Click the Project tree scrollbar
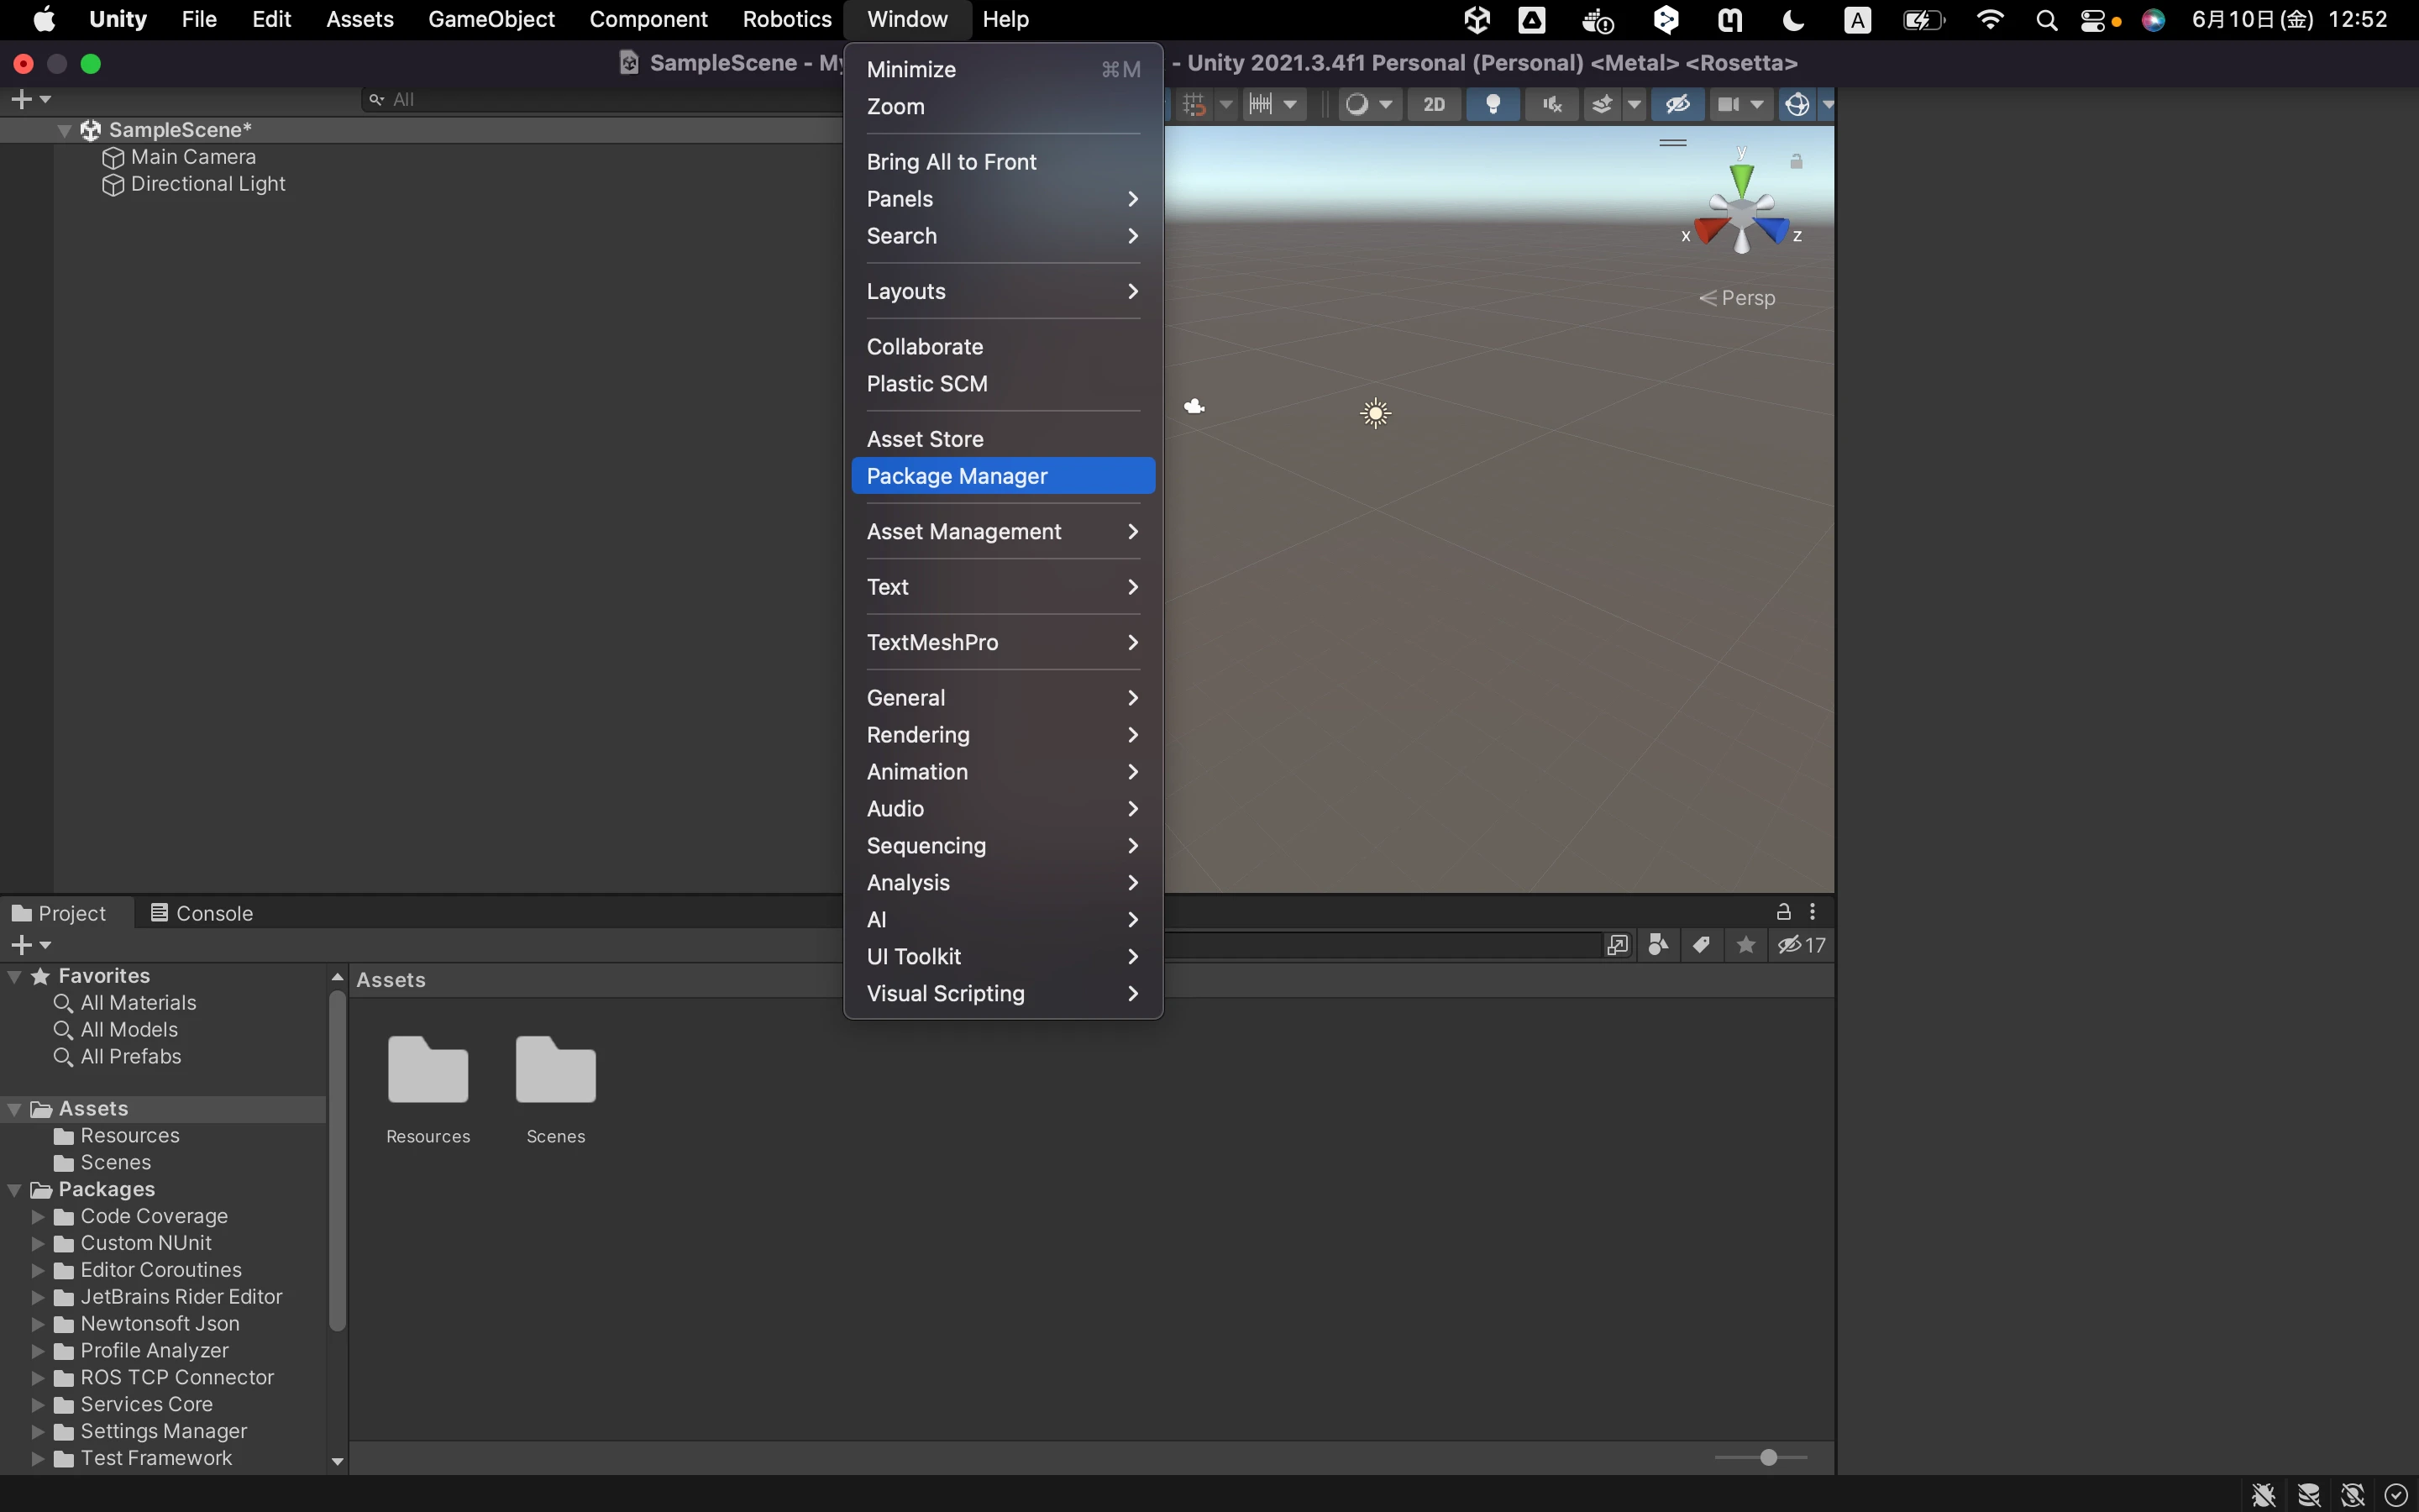2419x1512 pixels. (337, 1160)
